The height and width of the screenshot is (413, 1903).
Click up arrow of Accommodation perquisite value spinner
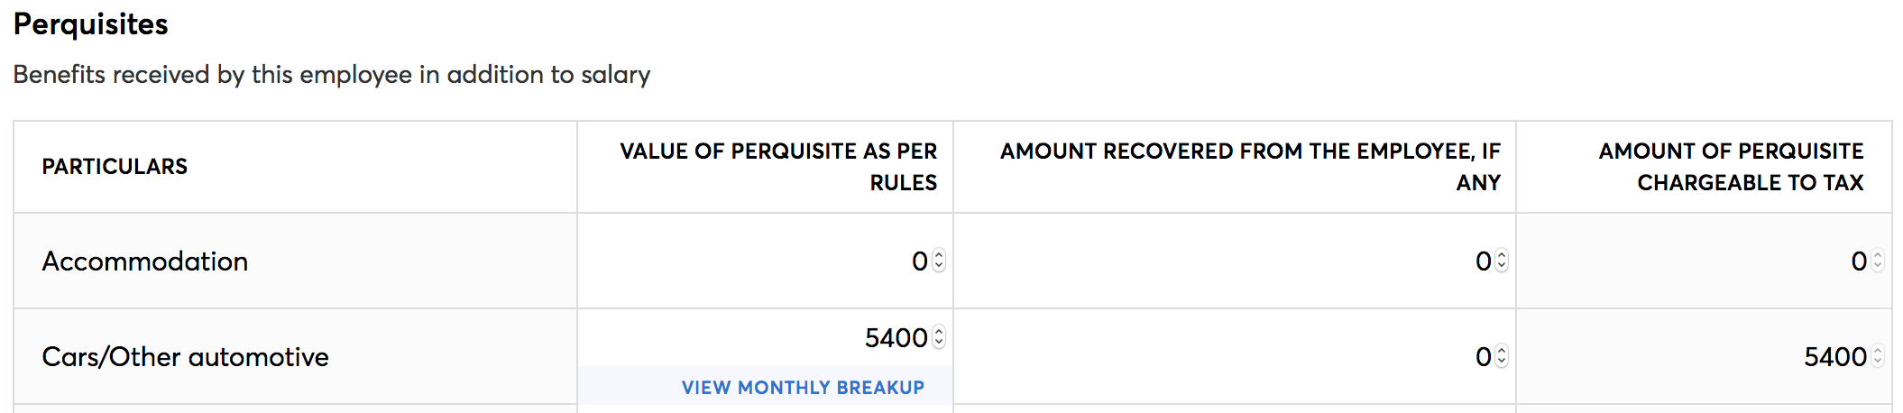pyautogui.click(x=939, y=255)
